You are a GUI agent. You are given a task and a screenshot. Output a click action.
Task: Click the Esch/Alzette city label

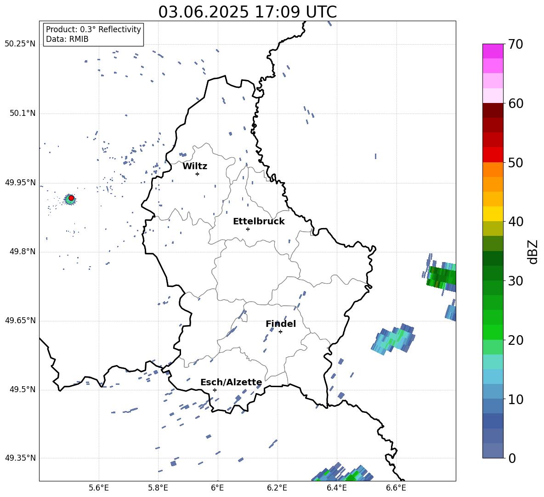point(232,383)
